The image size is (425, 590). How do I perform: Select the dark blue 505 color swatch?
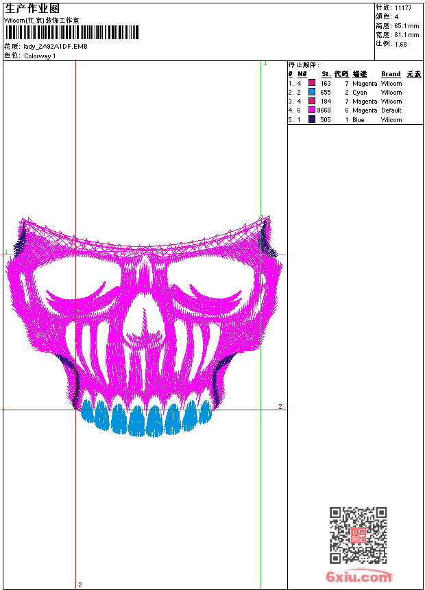click(312, 119)
